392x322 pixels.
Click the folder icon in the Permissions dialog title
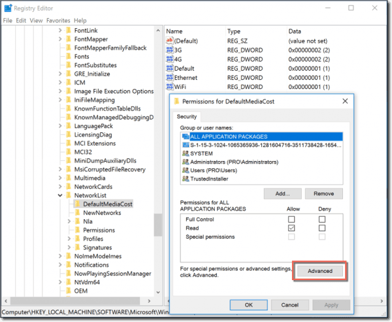(177, 101)
